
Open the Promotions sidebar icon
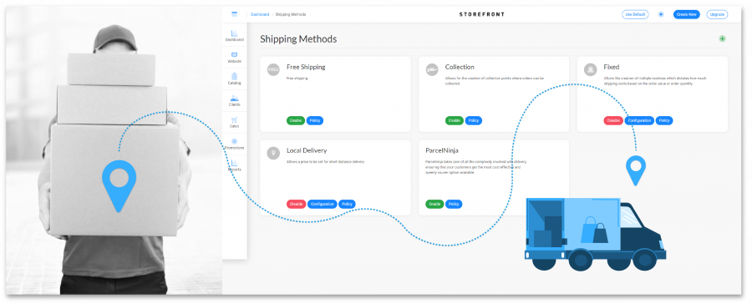click(x=235, y=141)
